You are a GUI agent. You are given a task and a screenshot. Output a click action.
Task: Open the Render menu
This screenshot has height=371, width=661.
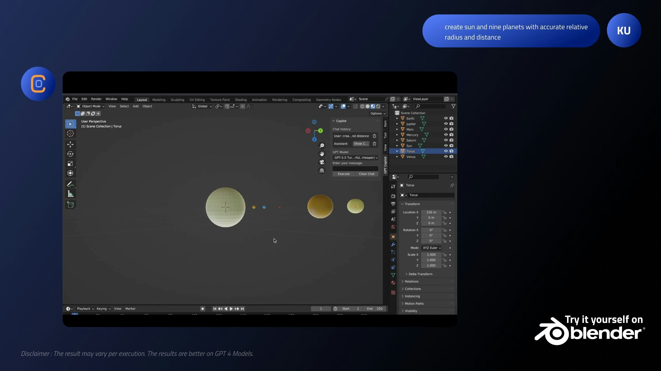pyautogui.click(x=96, y=99)
